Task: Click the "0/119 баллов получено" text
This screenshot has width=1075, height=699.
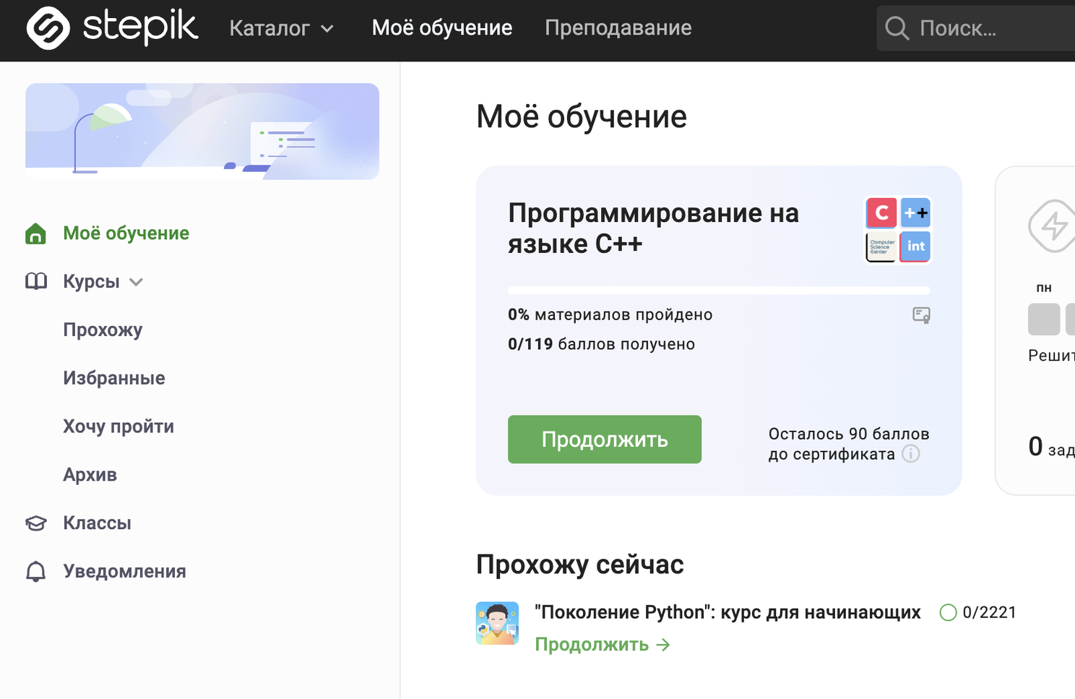Action: pyautogui.click(x=601, y=344)
